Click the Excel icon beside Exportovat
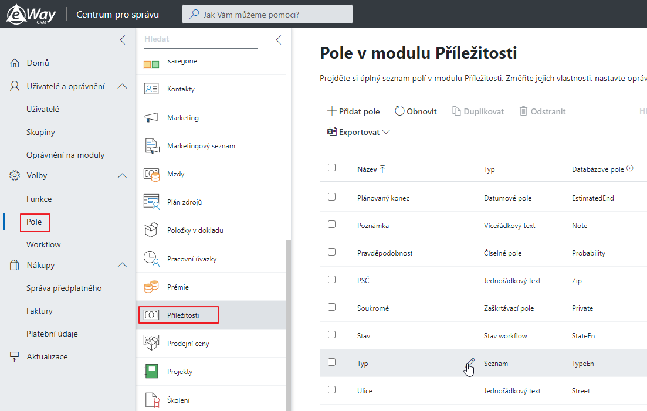647x411 pixels. coord(332,132)
